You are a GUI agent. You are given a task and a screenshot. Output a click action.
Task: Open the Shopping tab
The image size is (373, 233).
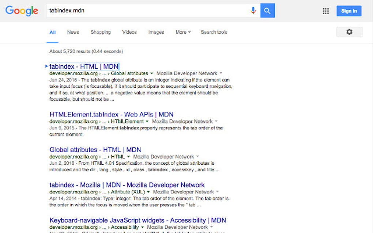click(x=101, y=32)
